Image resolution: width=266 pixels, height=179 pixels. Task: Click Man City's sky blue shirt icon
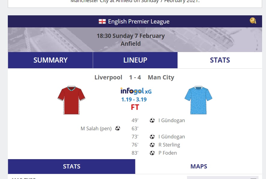198,100
